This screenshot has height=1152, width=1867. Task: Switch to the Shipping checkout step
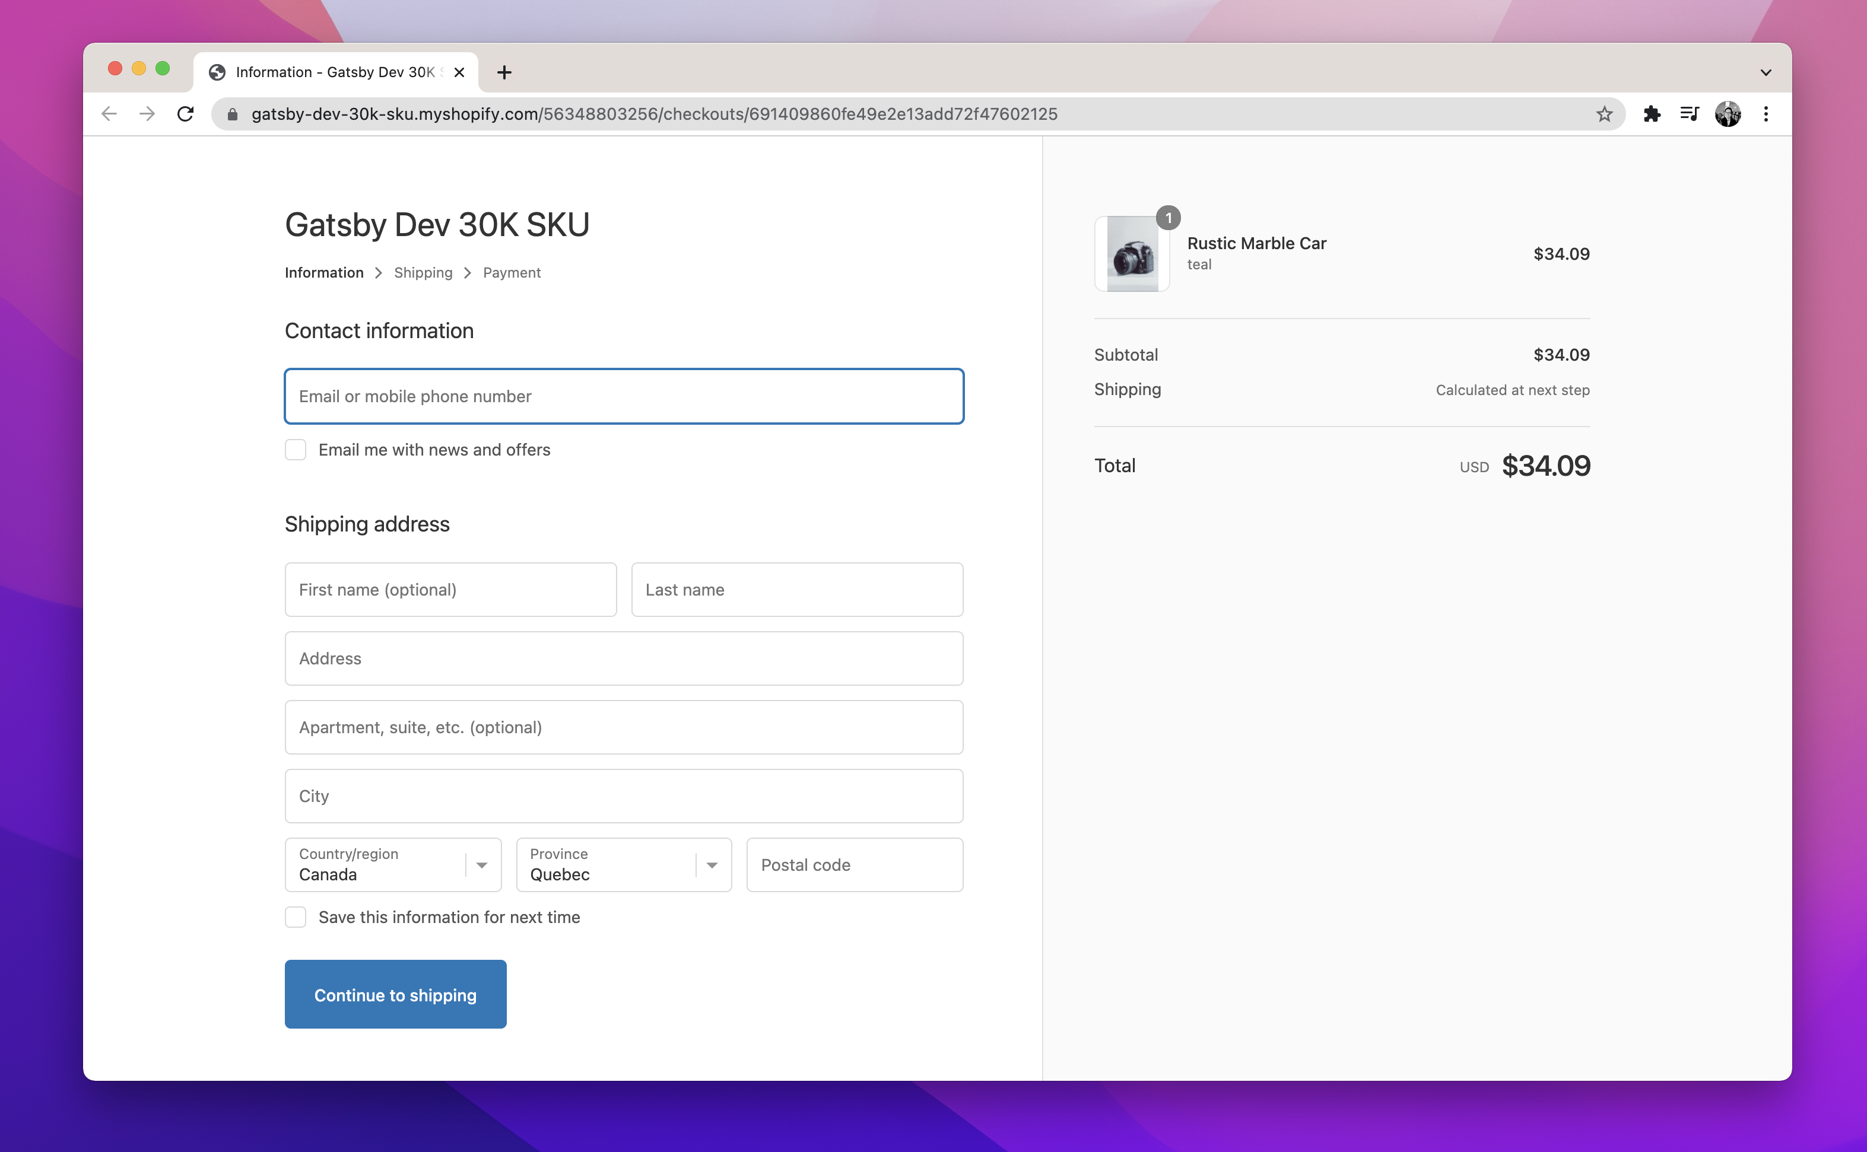tap(423, 272)
